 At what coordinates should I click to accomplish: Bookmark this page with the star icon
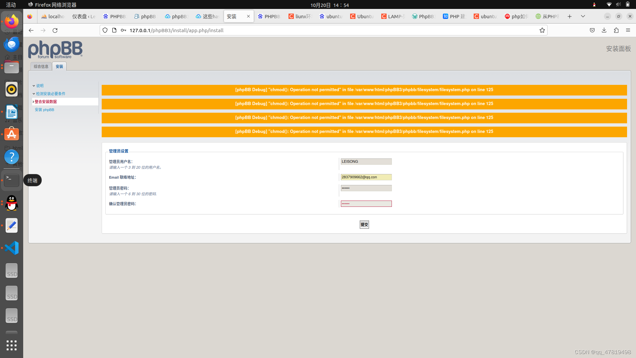(x=542, y=30)
